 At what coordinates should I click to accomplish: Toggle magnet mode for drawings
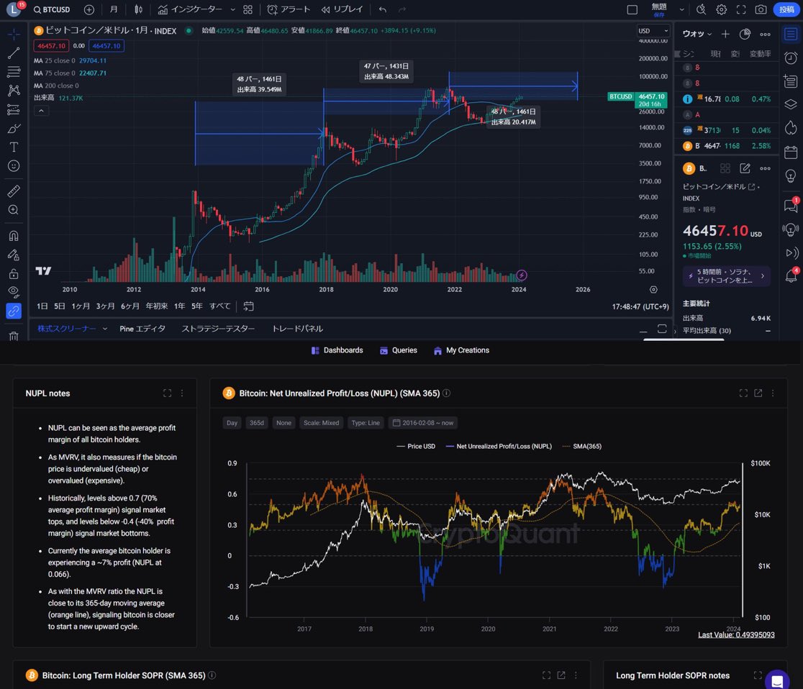pyautogui.click(x=14, y=236)
